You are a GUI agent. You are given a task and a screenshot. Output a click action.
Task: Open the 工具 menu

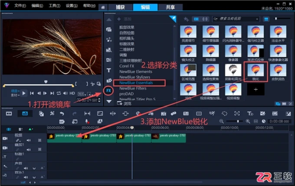(54, 6)
